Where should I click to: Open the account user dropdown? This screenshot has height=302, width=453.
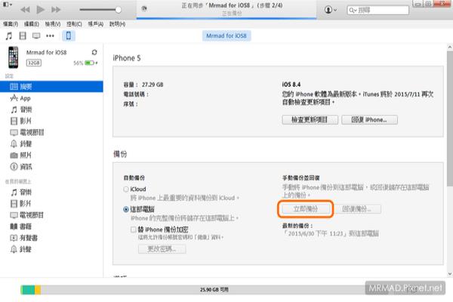(x=330, y=10)
